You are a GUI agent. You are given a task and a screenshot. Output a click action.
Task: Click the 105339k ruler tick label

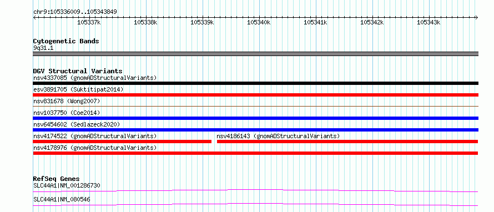coord(202,22)
